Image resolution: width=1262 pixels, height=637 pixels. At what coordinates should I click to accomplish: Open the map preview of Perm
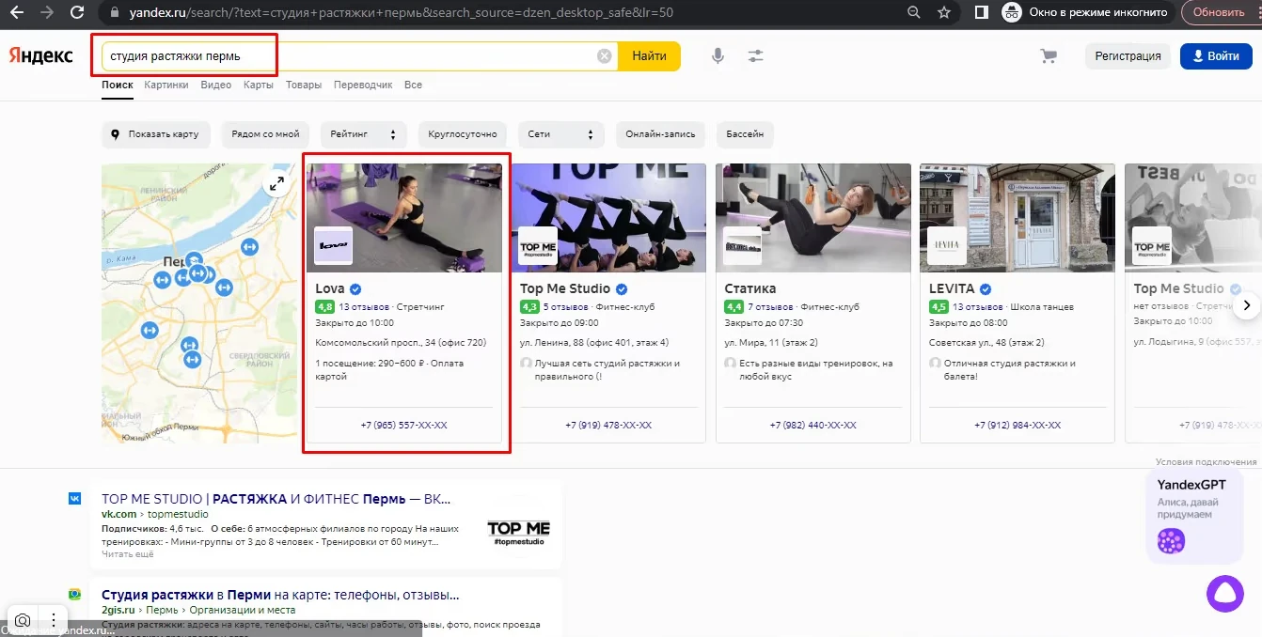199,303
